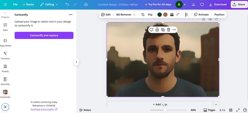The width and height of the screenshot is (248, 113).
Task: Open the account avatar A
Action: click(x=179, y=5)
